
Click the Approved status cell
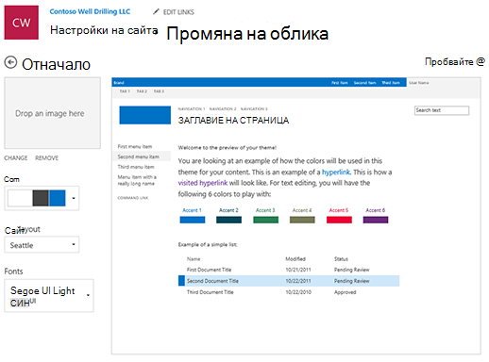(x=345, y=292)
